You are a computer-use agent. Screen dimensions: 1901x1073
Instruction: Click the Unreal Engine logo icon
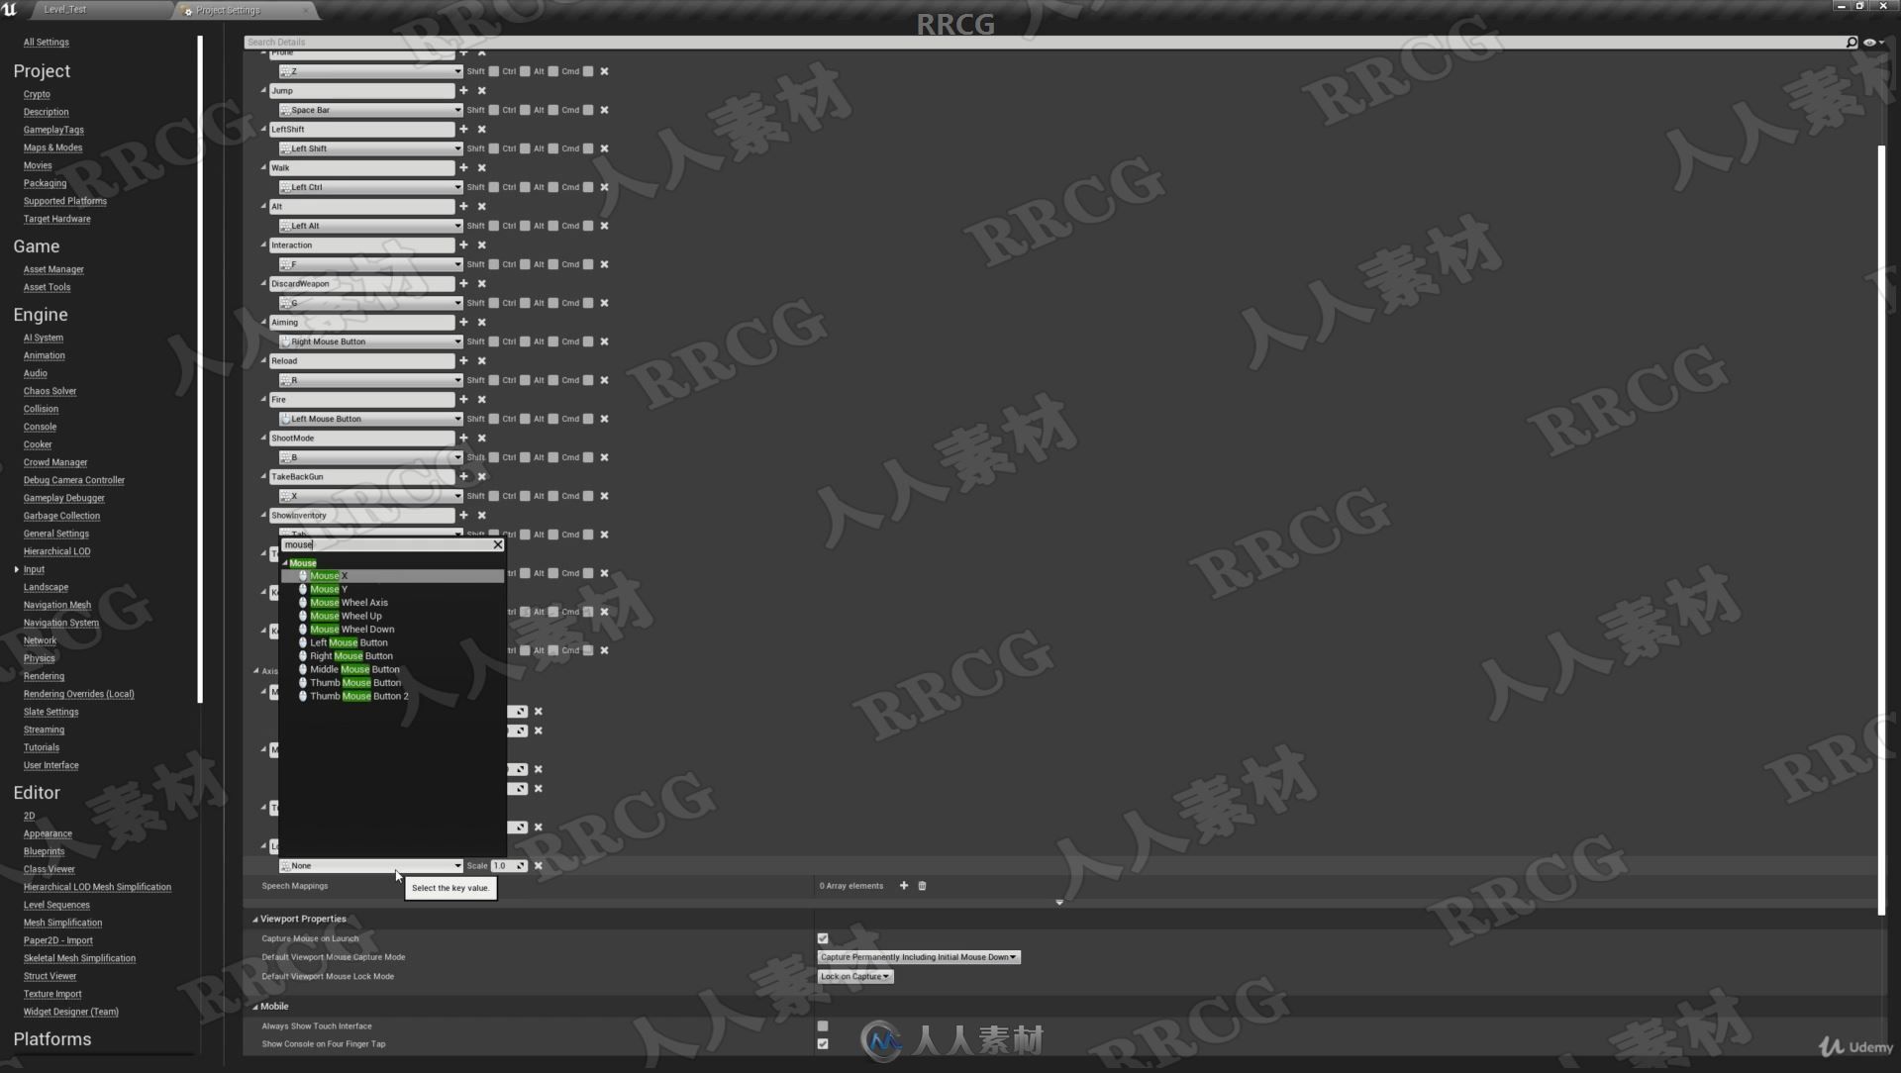(10, 9)
